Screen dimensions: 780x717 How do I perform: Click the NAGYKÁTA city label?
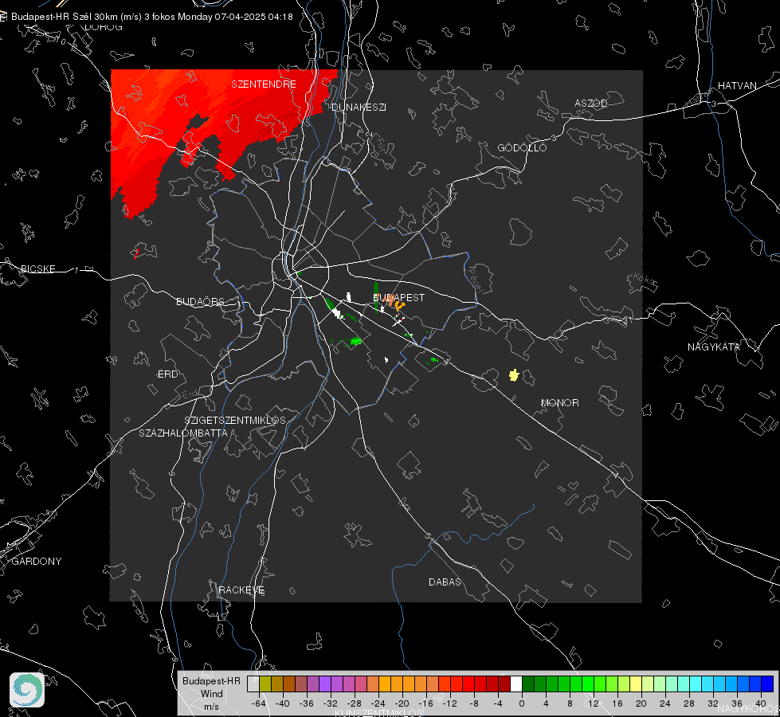click(714, 347)
